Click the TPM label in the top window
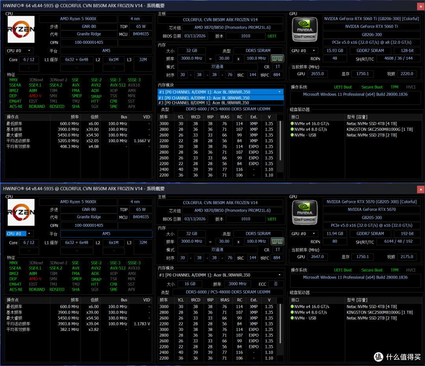 click(394, 87)
